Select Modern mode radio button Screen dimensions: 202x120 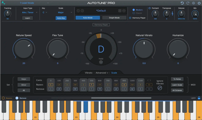pos(134,10)
